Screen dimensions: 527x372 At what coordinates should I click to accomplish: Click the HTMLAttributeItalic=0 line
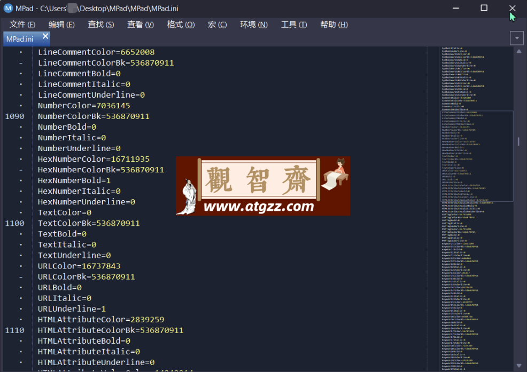coord(89,352)
